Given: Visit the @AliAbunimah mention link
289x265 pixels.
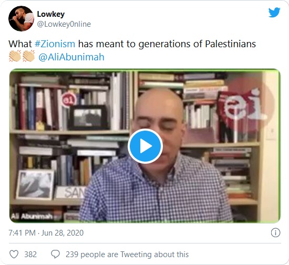Looking at the screenshot, I should (71, 57).
